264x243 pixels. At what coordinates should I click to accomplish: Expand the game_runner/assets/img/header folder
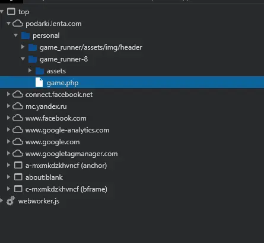tap(23, 47)
